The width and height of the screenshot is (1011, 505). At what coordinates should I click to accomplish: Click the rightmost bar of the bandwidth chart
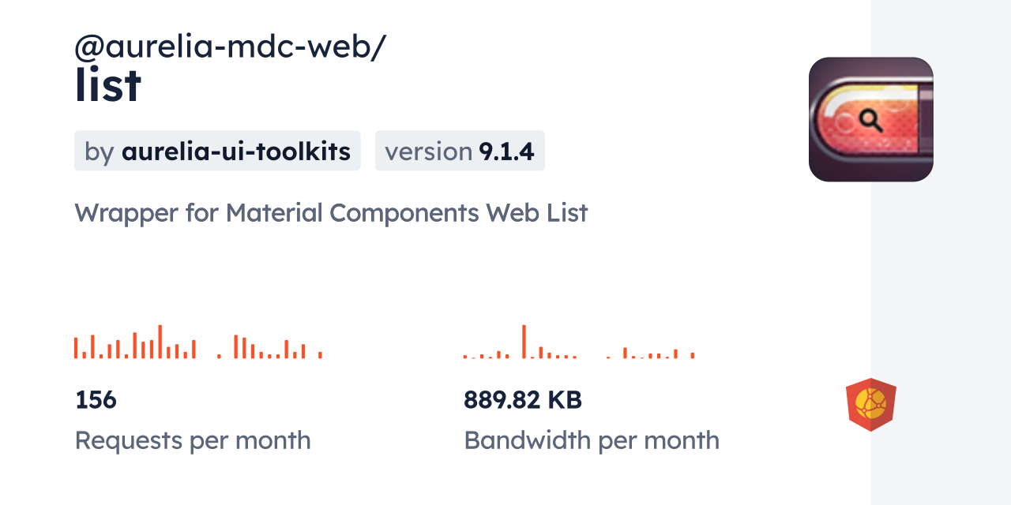693,355
